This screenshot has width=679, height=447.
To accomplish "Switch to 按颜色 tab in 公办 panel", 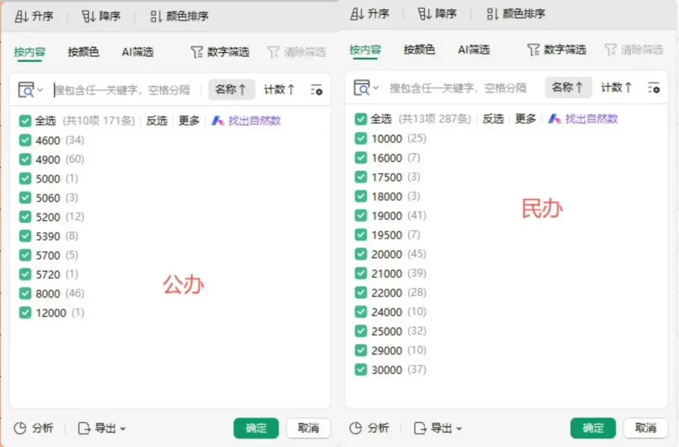I will (x=84, y=51).
